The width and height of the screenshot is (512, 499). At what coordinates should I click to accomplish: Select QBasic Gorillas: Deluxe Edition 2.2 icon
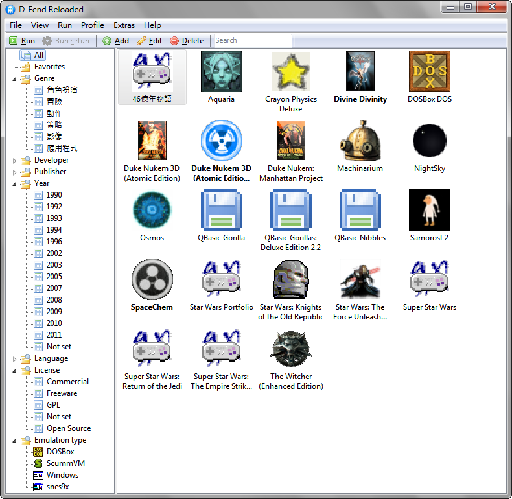pos(290,210)
